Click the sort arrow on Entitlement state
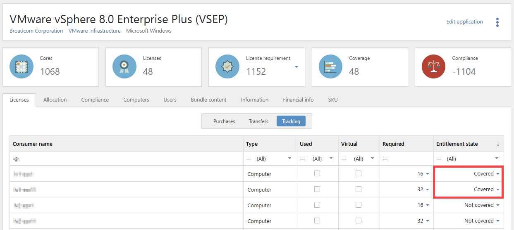The image size is (514, 230). click(x=498, y=144)
